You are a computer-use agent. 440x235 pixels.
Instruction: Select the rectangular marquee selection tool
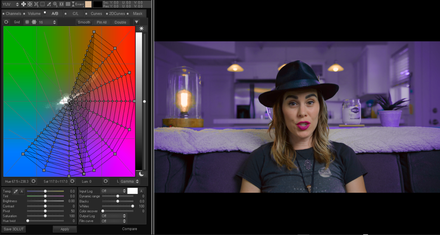(x=42, y=4)
